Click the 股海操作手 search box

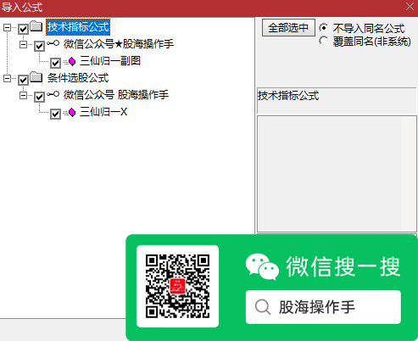323,307
